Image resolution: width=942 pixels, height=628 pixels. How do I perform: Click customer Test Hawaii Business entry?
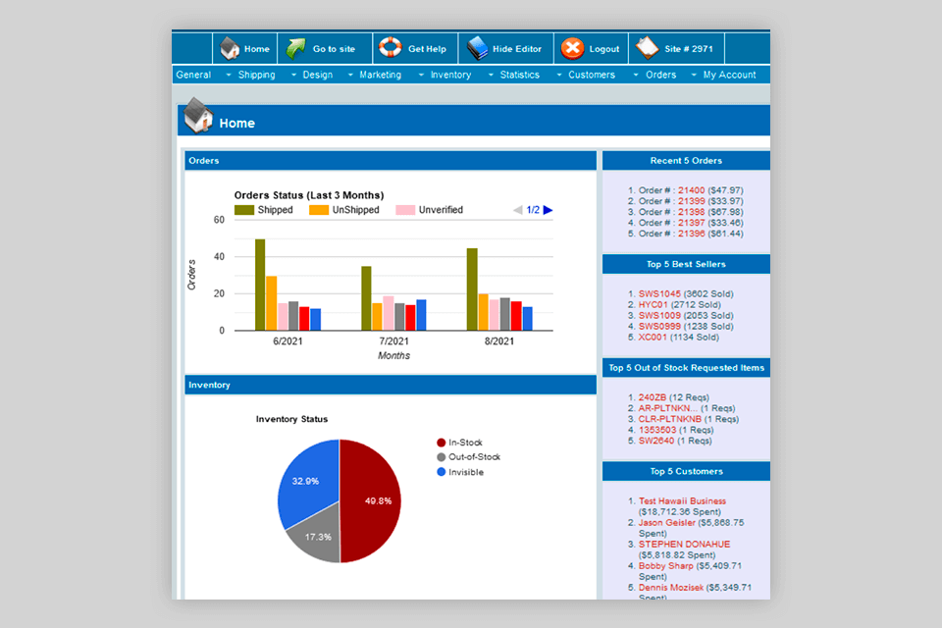pyautogui.click(x=680, y=500)
